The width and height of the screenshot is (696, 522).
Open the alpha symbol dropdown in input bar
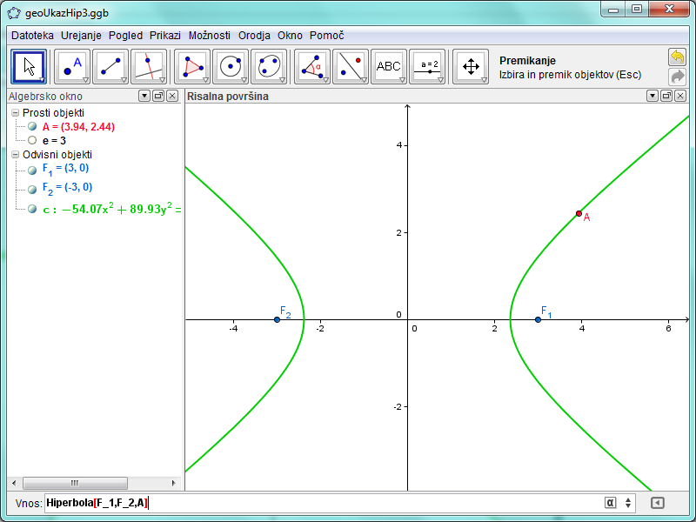point(610,502)
